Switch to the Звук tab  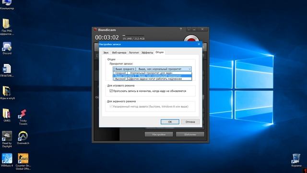(x=106, y=52)
